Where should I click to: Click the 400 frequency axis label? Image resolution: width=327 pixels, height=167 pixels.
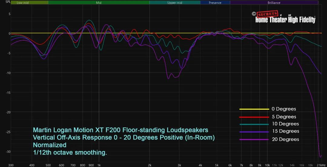coord(32,165)
